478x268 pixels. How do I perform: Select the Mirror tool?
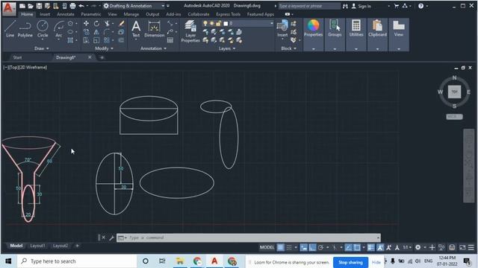(x=96, y=31)
